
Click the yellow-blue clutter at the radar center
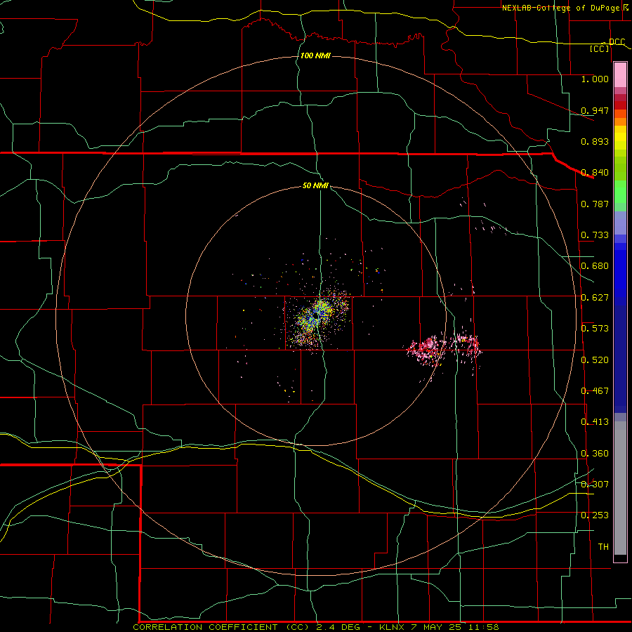pyautogui.click(x=316, y=317)
